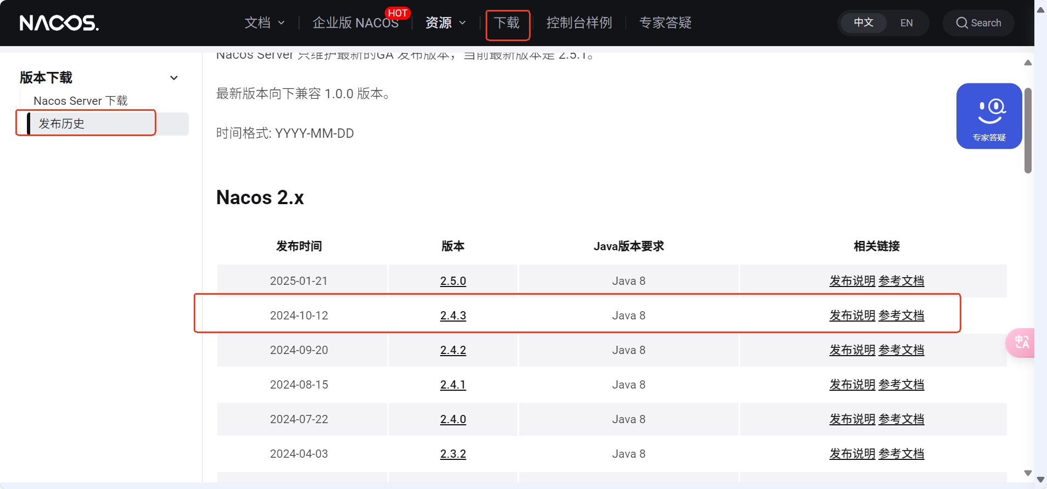Click the Nacos 2.x heading
This screenshot has height=489, width=1047.
(260, 198)
